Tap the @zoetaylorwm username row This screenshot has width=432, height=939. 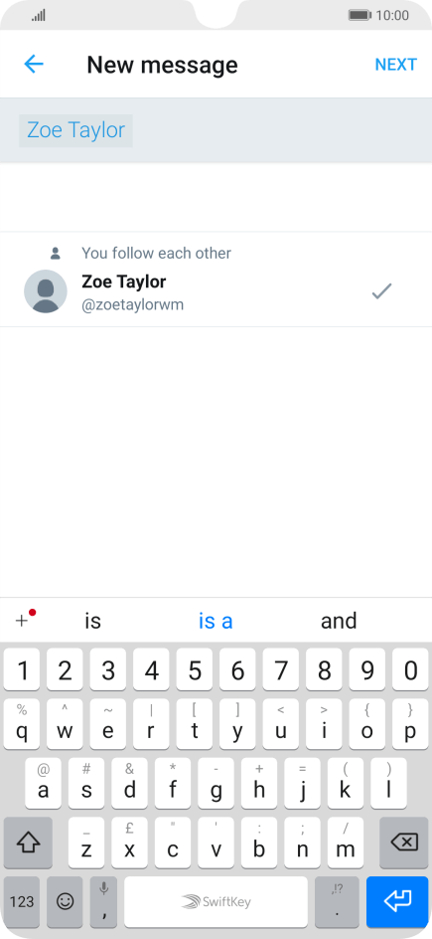216,291
